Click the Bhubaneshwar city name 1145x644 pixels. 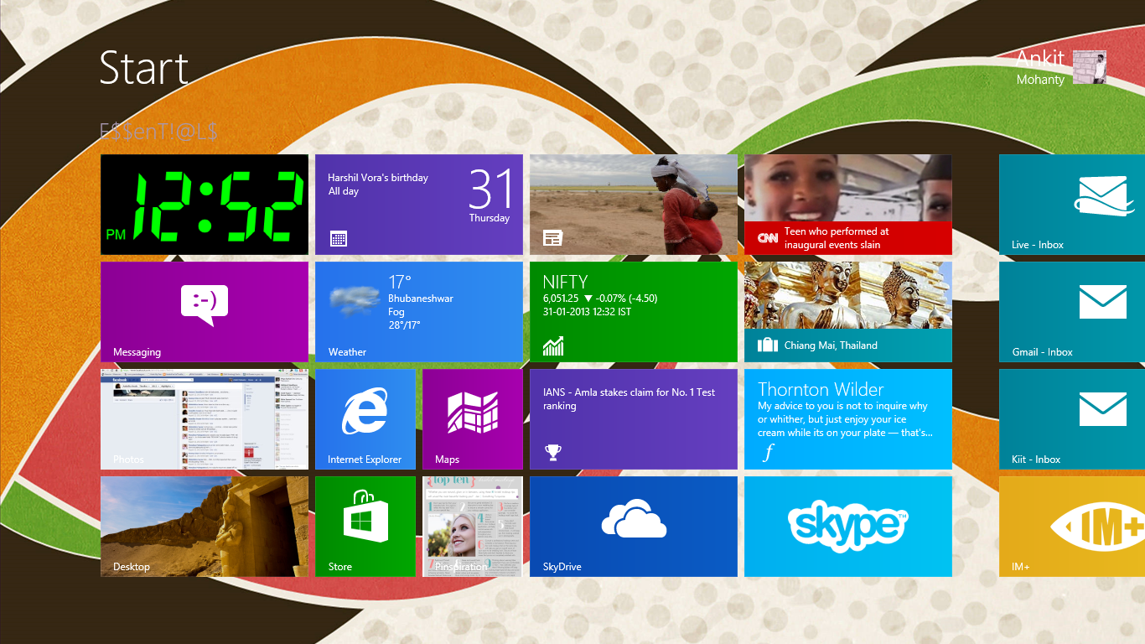click(x=421, y=299)
